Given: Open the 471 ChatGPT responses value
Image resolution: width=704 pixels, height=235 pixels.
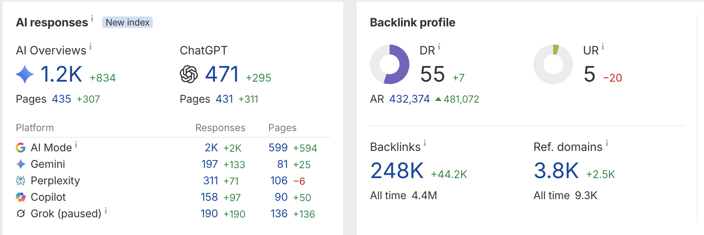Looking at the screenshot, I should pos(222,74).
